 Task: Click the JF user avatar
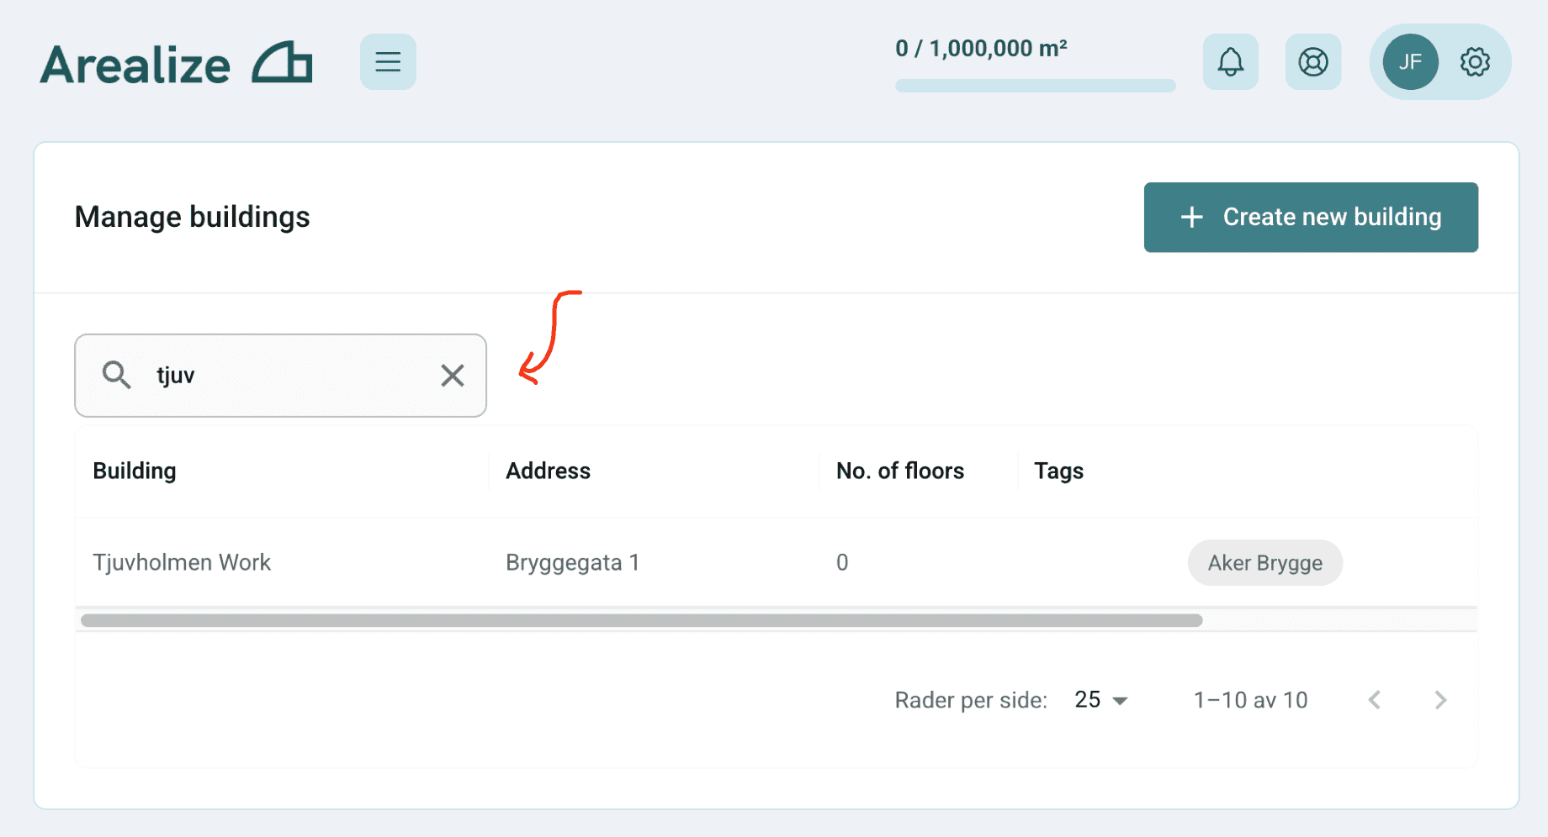point(1410,61)
